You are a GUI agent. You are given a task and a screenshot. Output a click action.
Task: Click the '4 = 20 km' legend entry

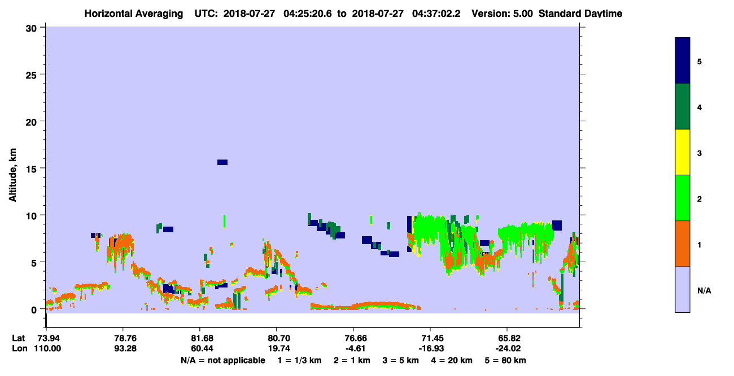coord(452,360)
